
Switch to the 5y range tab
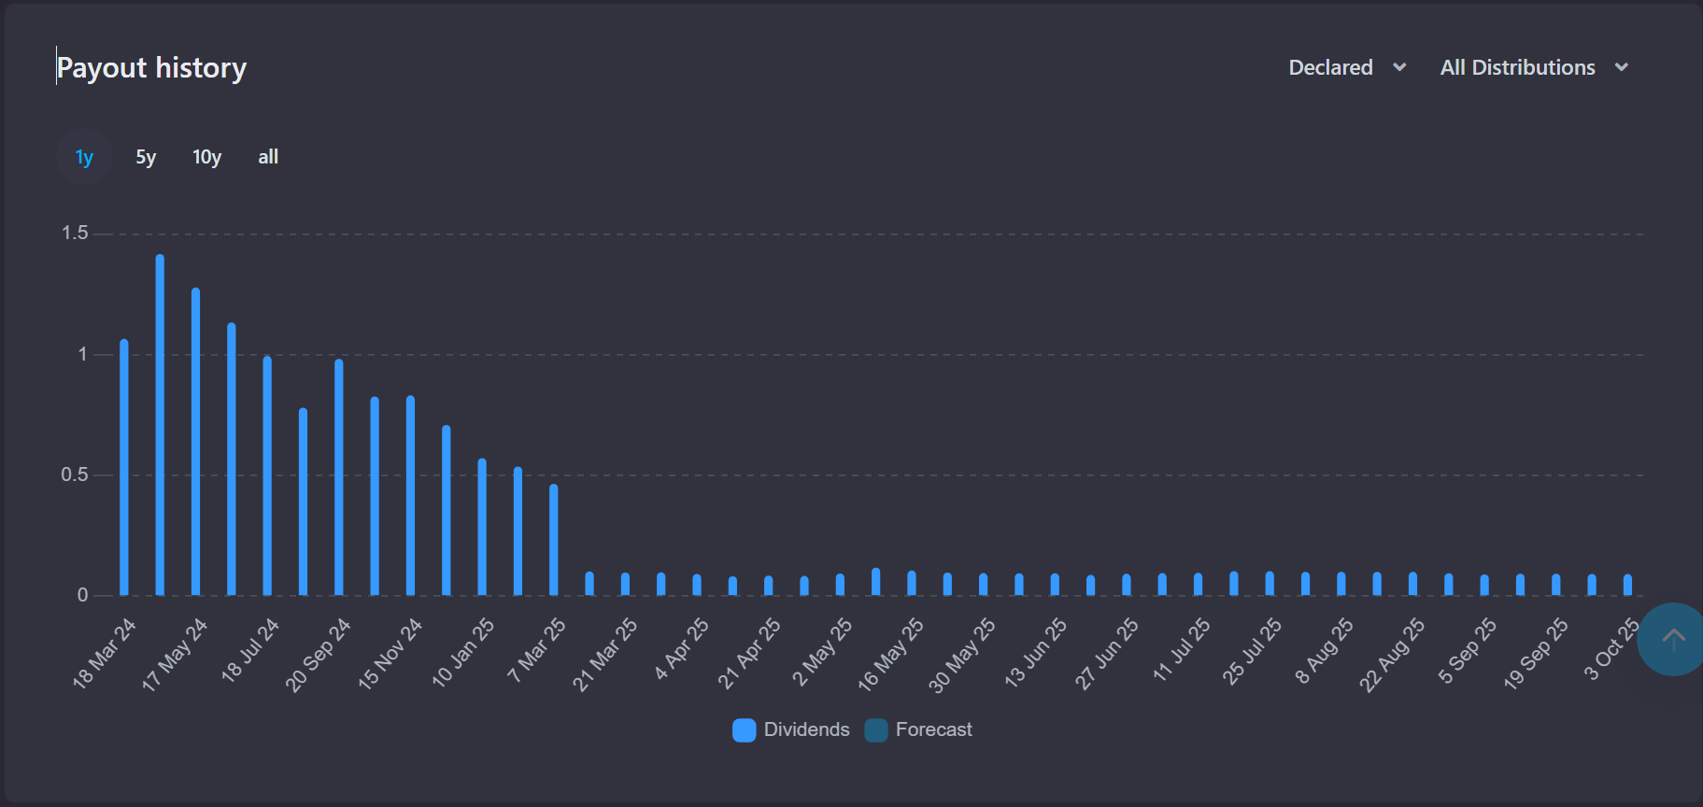point(146,157)
